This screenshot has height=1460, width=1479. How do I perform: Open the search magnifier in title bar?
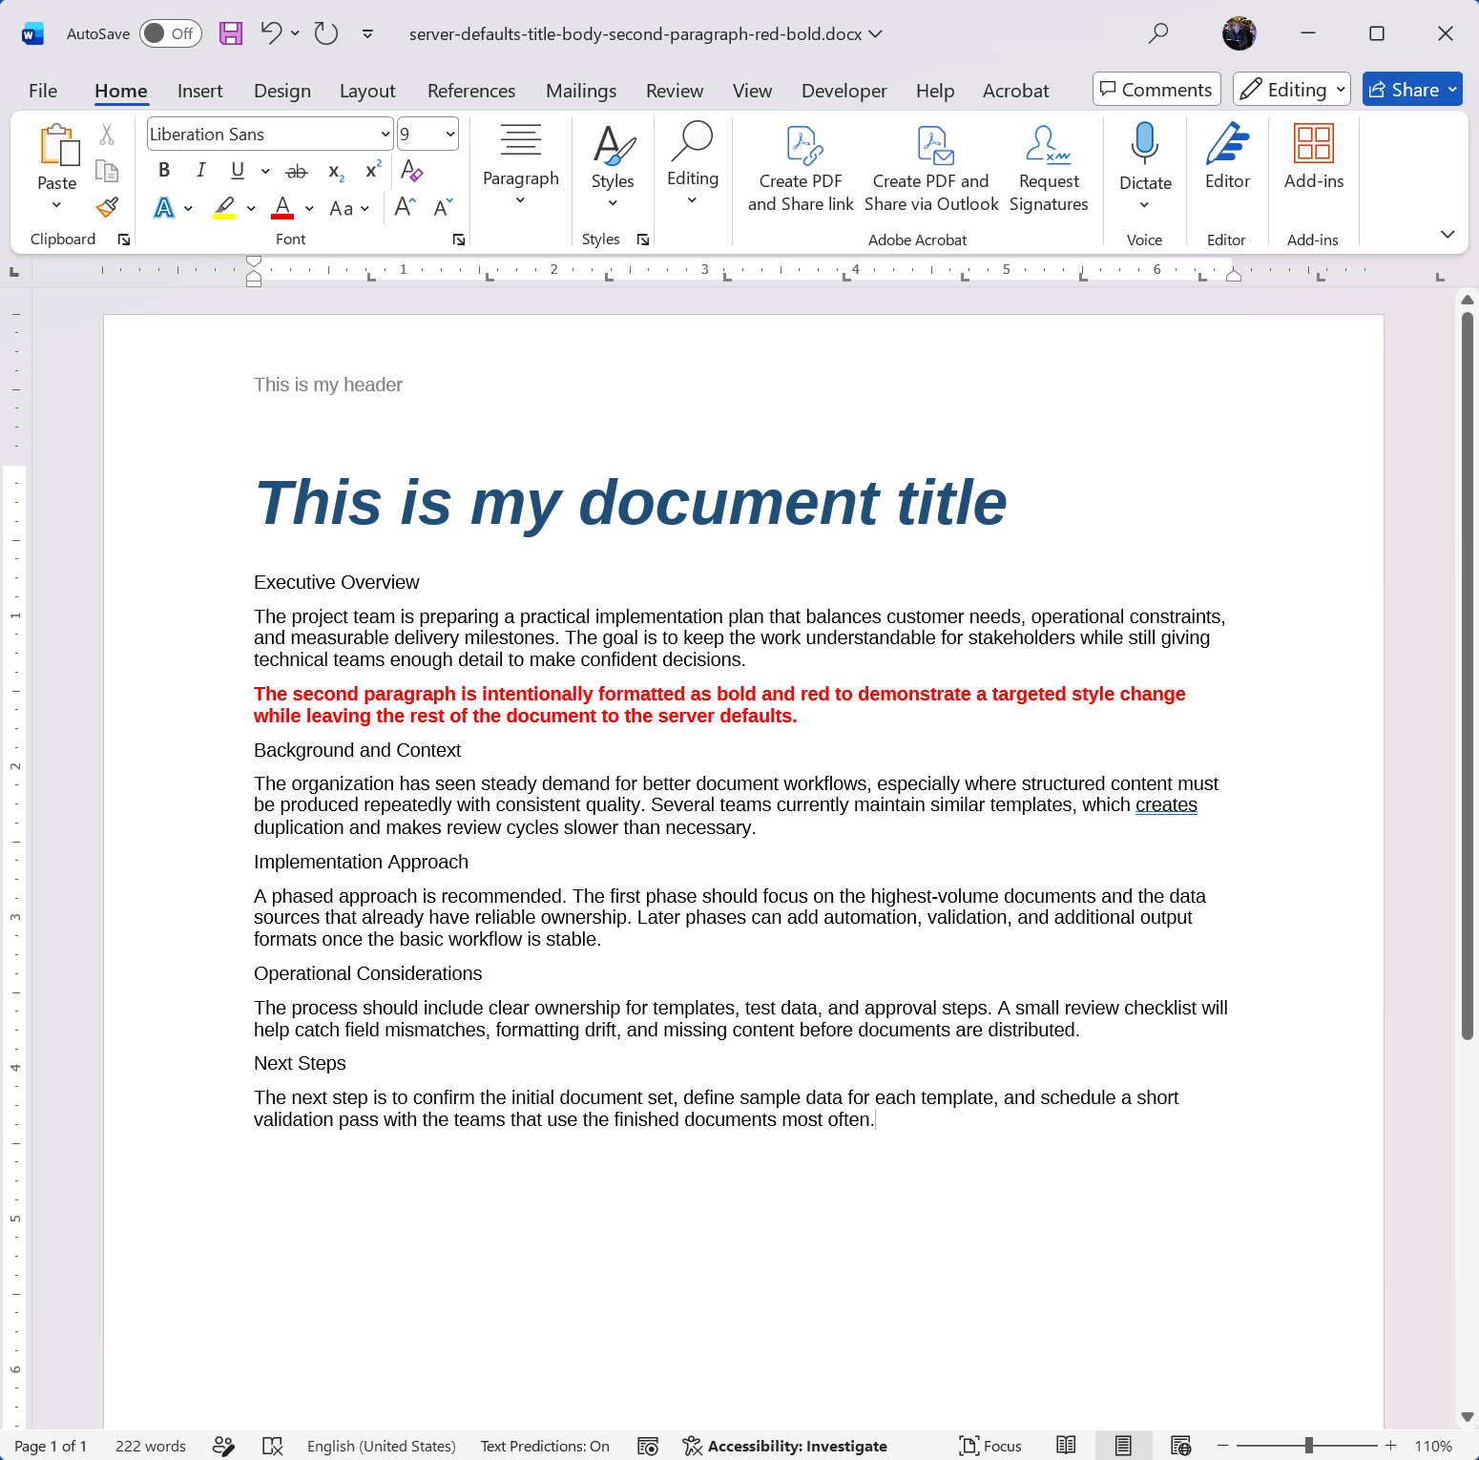1158,33
